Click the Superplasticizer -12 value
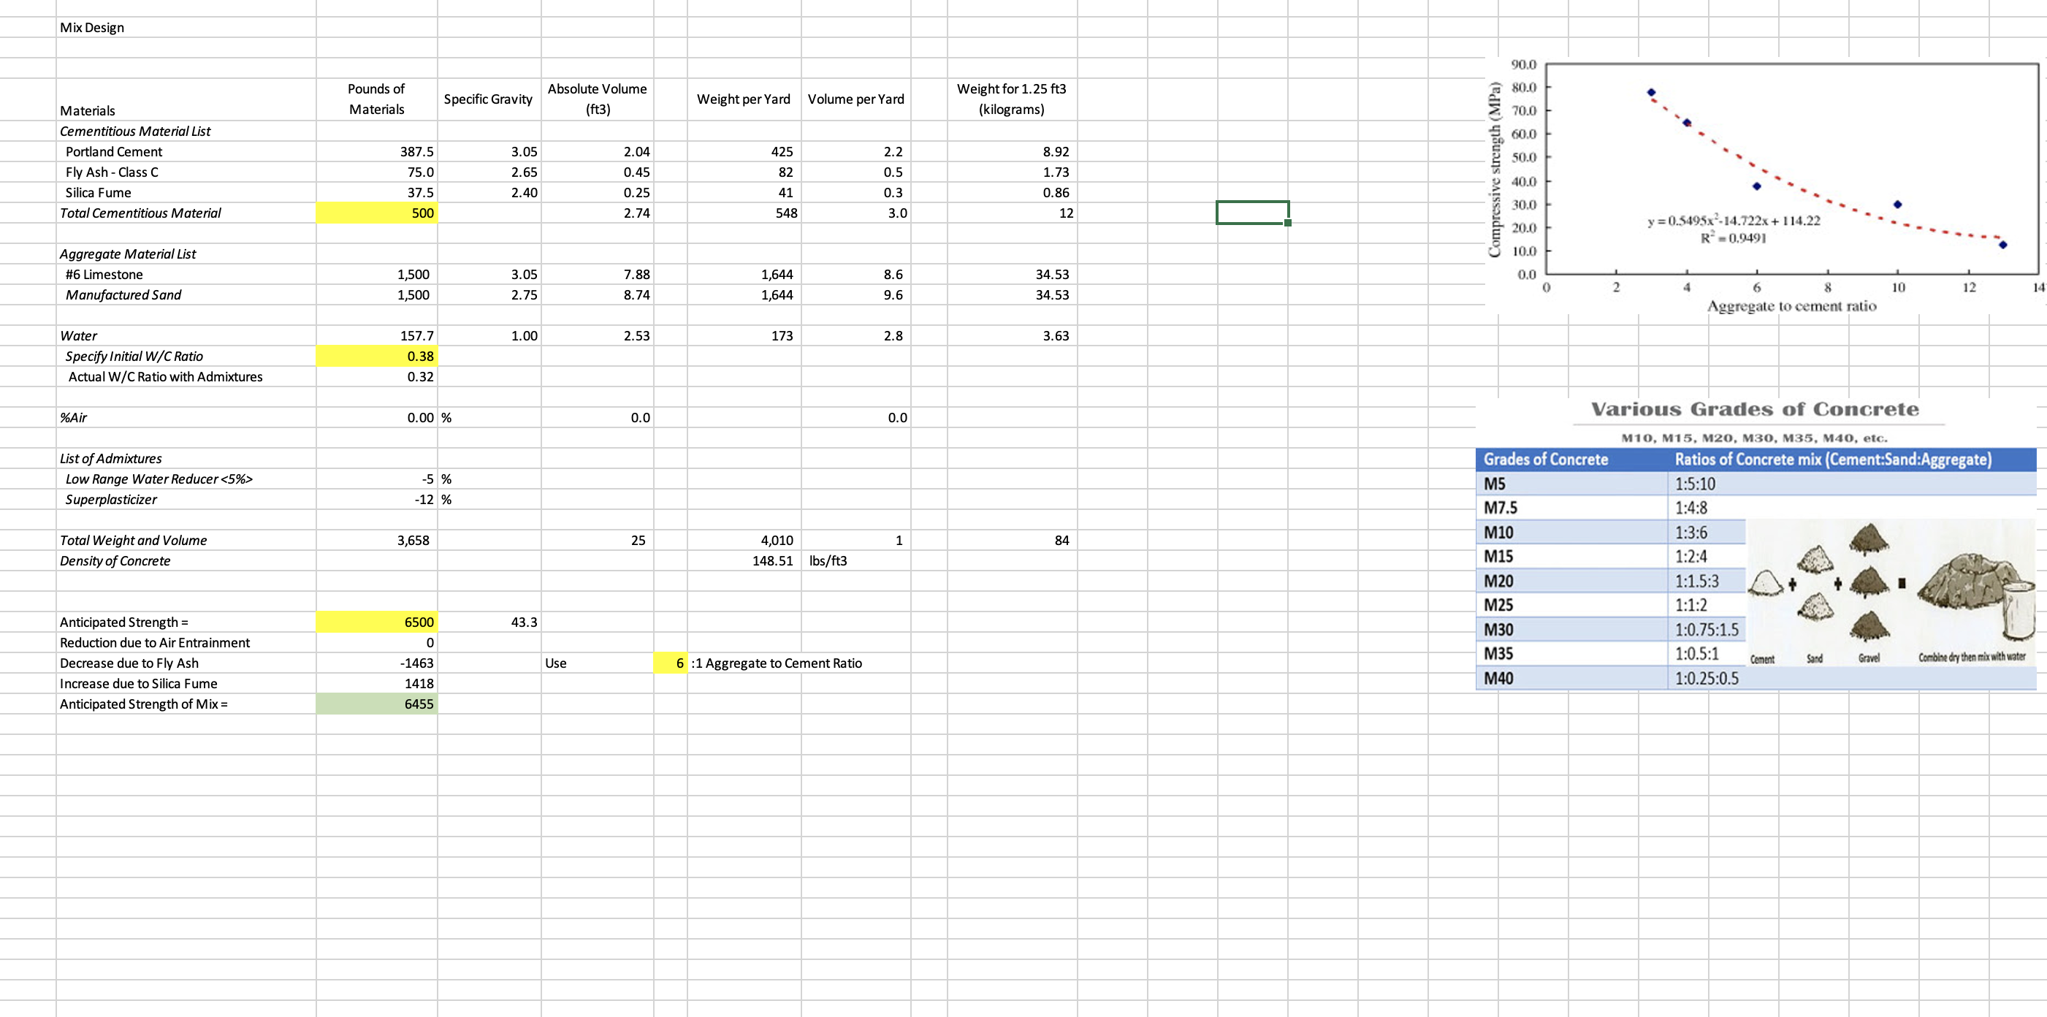The height and width of the screenshot is (1017, 2047). tap(377, 499)
